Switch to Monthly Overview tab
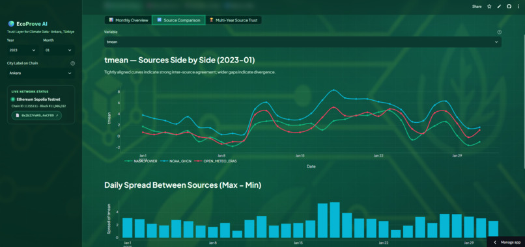525x247 pixels. (x=128, y=20)
